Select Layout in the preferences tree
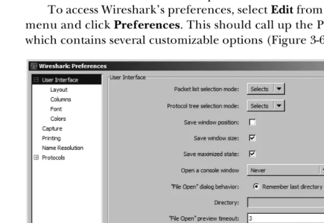 [59, 90]
